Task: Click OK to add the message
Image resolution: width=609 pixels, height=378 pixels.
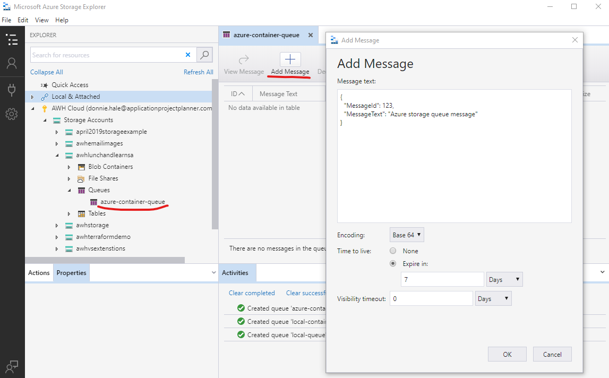Action: pyautogui.click(x=507, y=354)
